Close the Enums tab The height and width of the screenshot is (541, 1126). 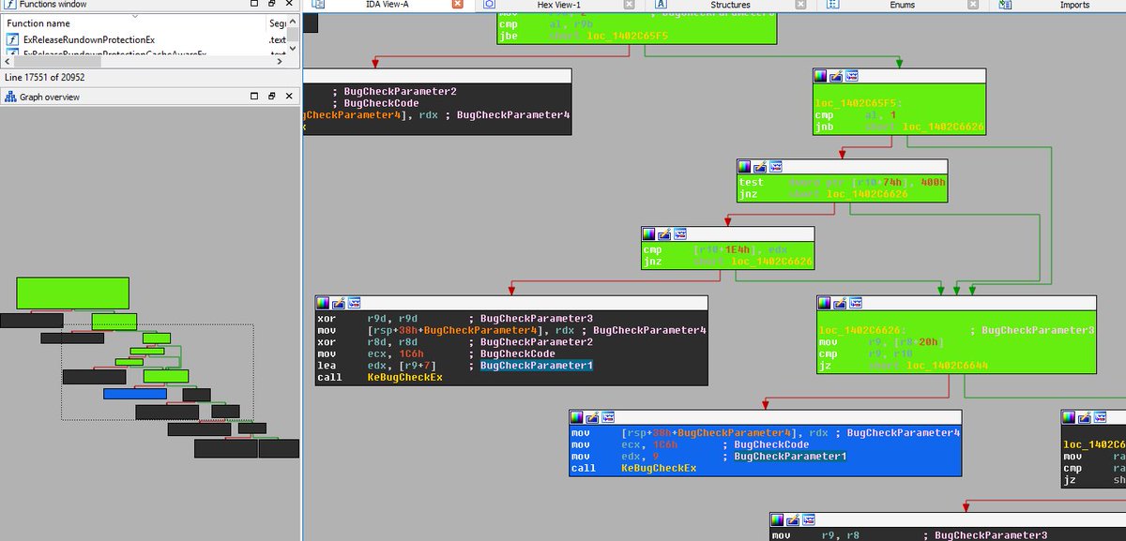point(975,5)
